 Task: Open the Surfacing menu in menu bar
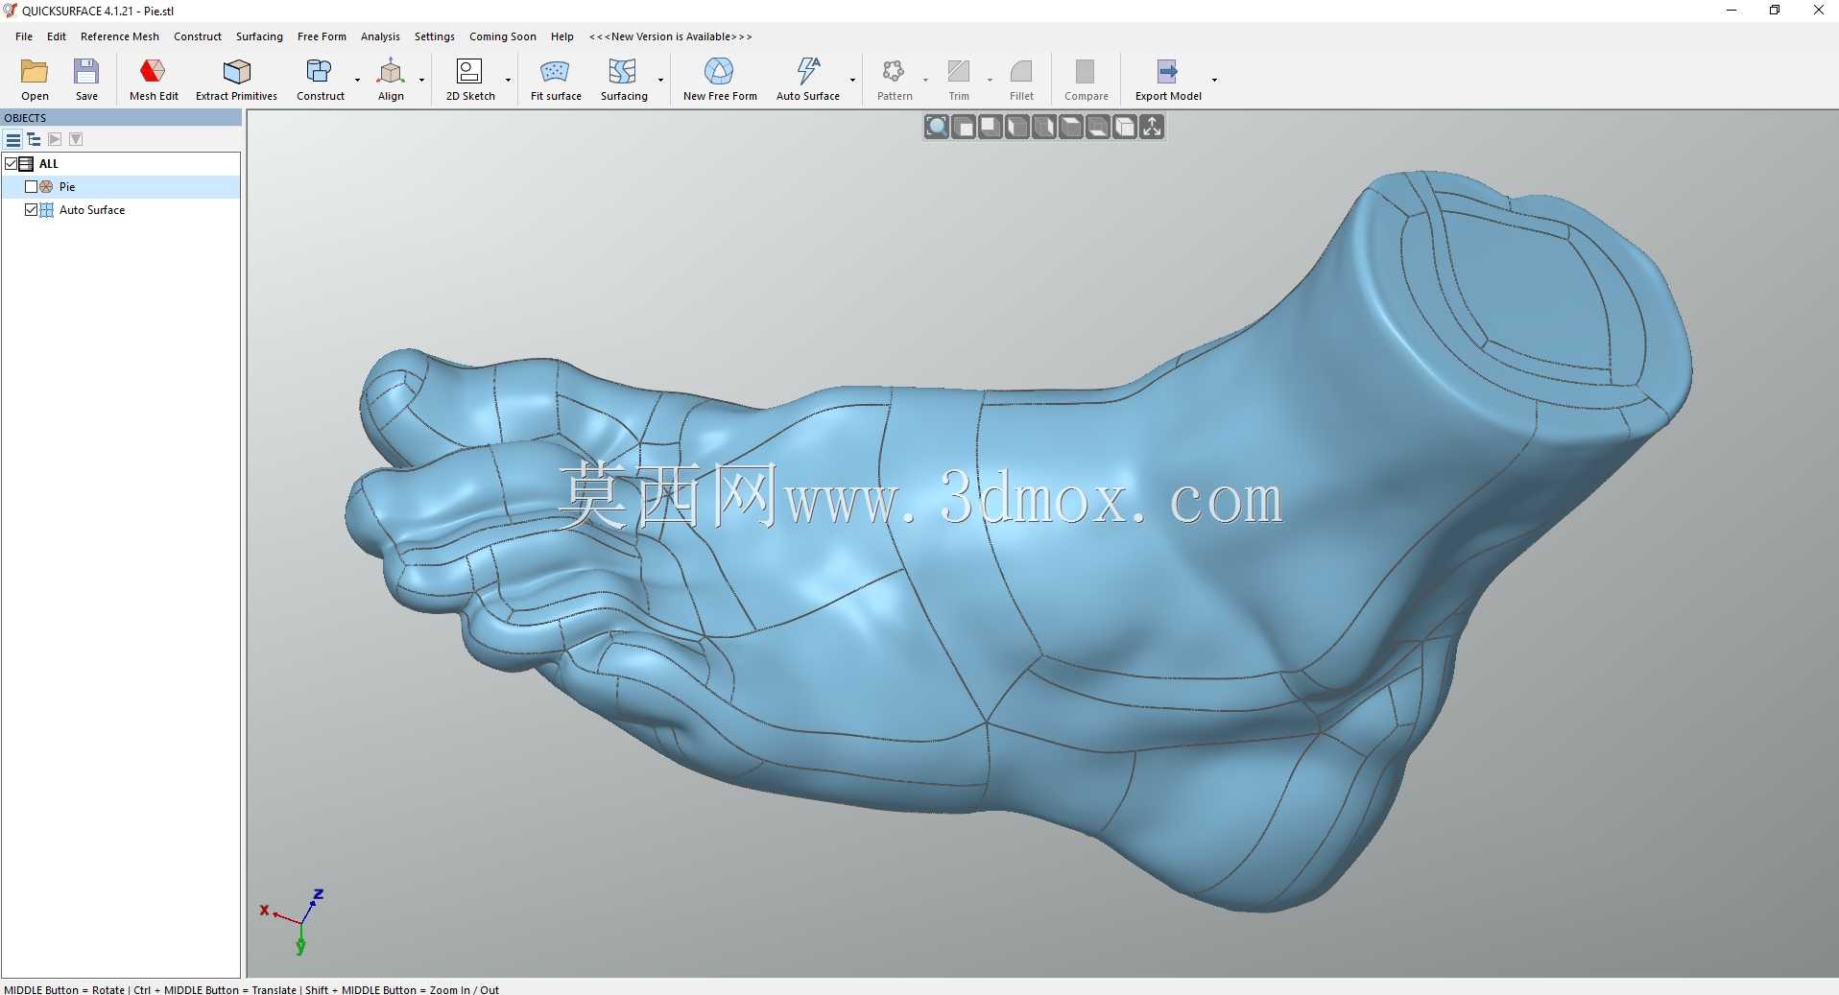(x=259, y=36)
